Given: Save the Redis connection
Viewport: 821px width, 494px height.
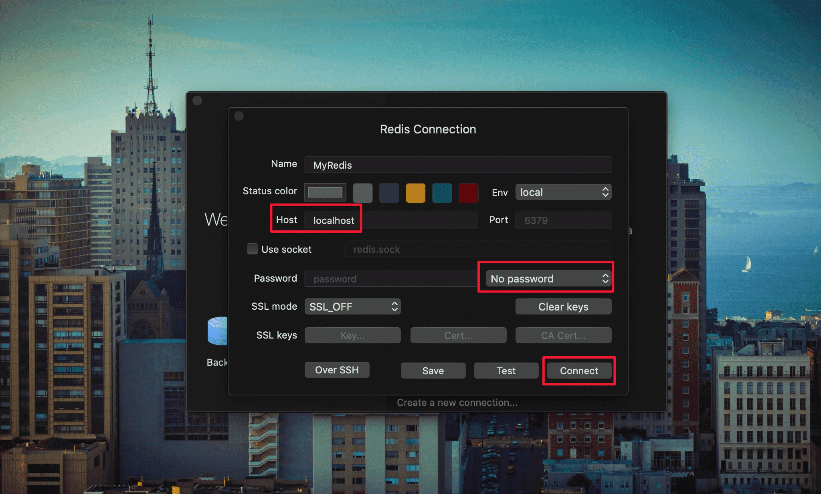Looking at the screenshot, I should (x=433, y=371).
